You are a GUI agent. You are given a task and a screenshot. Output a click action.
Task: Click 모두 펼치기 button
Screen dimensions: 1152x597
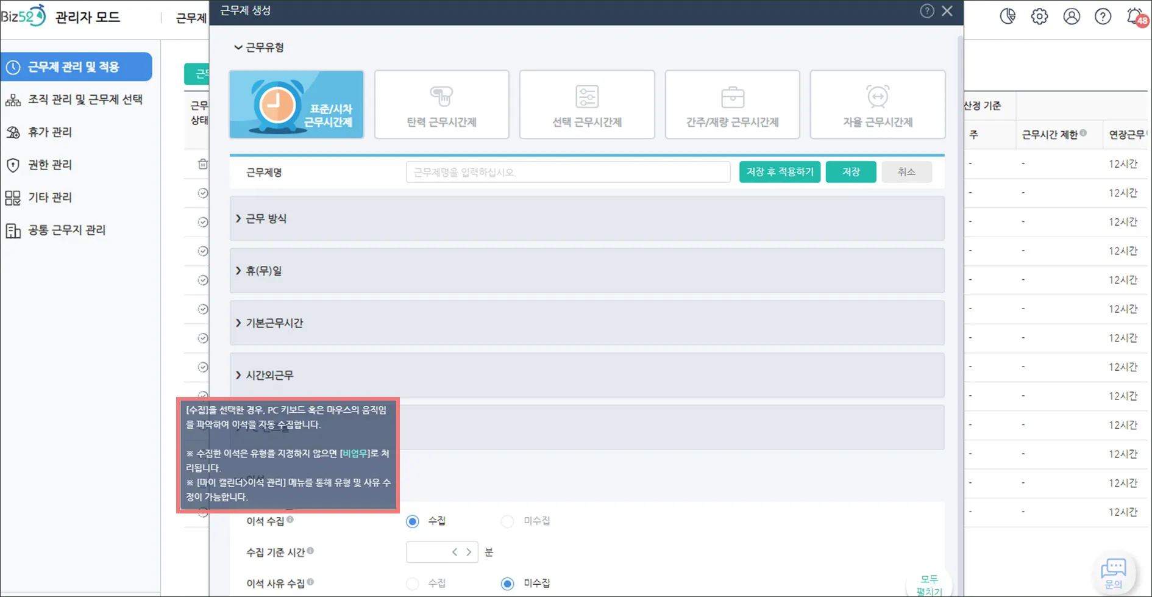click(x=929, y=585)
